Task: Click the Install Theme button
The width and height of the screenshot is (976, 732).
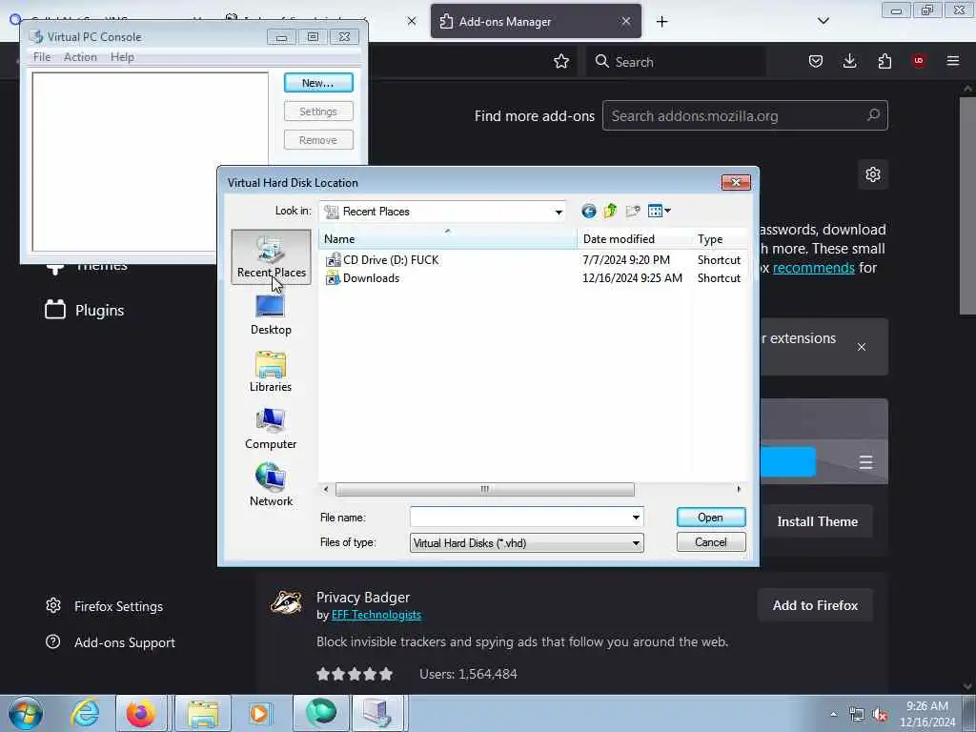Action: click(x=817, y=521)
